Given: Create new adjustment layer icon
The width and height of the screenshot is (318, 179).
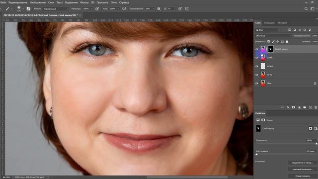Looking at the screenshot, I should pos(299,107).
